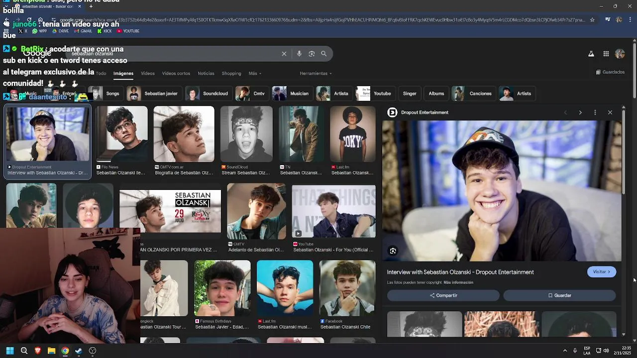Filter by Youtube chip
Viewport: 637px width, 358px height.
tap(375, 93)
